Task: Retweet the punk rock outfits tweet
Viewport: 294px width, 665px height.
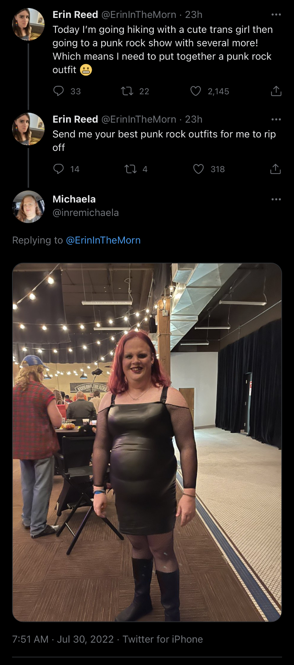Action: click(130, 169)
